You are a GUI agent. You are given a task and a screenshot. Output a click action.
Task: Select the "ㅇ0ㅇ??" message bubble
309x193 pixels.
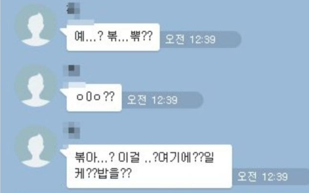[94, 97]
